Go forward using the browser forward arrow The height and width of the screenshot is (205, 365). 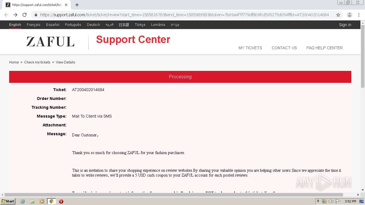(x=15, y=15)
